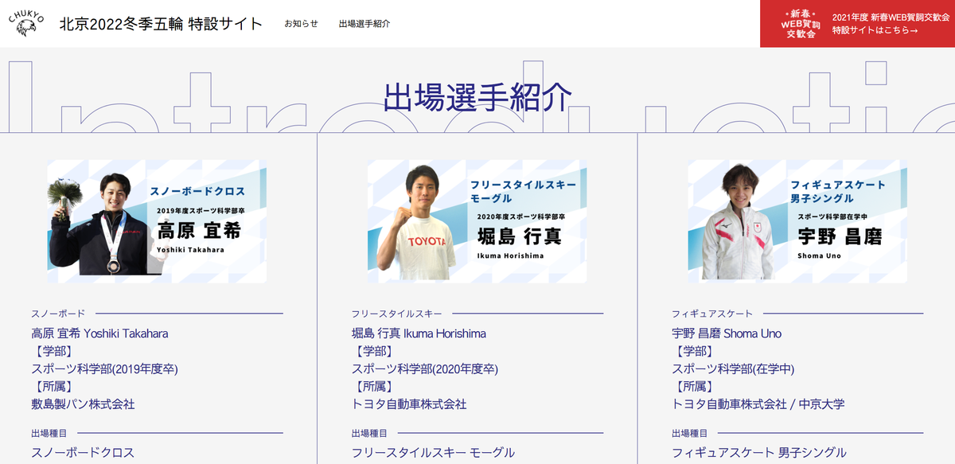The height and width of the screenshot is (464, 955).
Task: Click the text 宇野 昌磨 Shoma Uno
Action: tap(727, 333)
